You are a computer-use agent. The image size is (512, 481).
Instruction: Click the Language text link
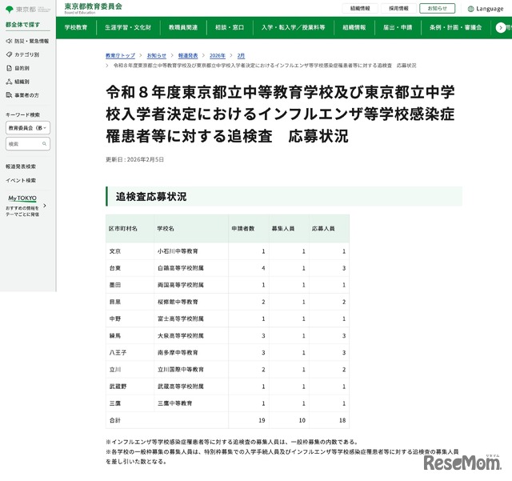tap(490, 9)
